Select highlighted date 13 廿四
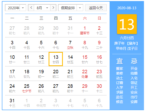Screen dimensions: 145x112 pos(56,59)
